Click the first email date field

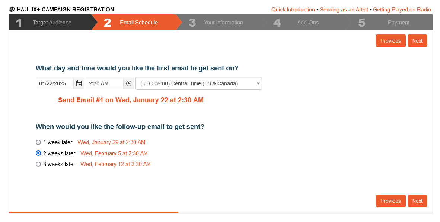pyautogui.click(x=55, y=83)
